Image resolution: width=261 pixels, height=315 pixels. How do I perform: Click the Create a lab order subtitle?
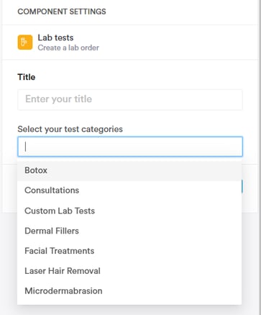tap(68, 48)
